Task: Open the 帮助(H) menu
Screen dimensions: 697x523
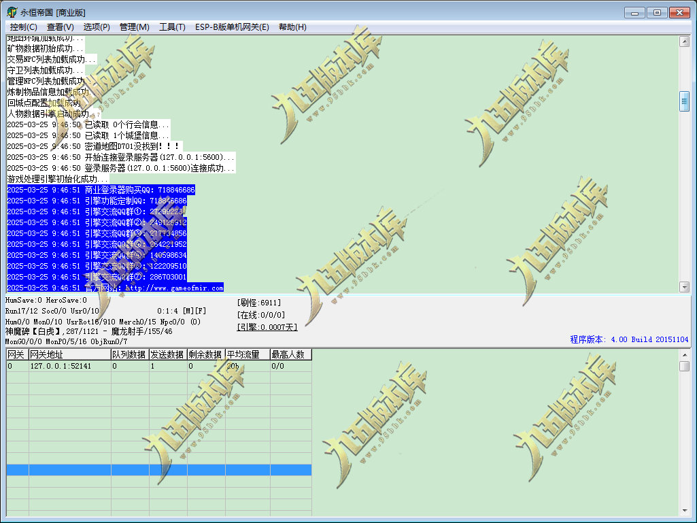Action: [292, 27]
